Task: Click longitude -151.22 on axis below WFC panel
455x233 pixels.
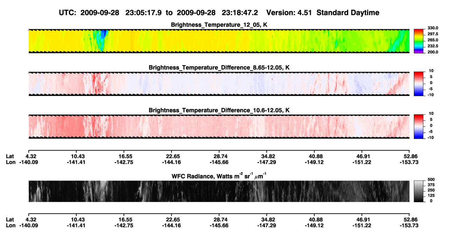Action: pyautogui.click(x=362, y=225)
